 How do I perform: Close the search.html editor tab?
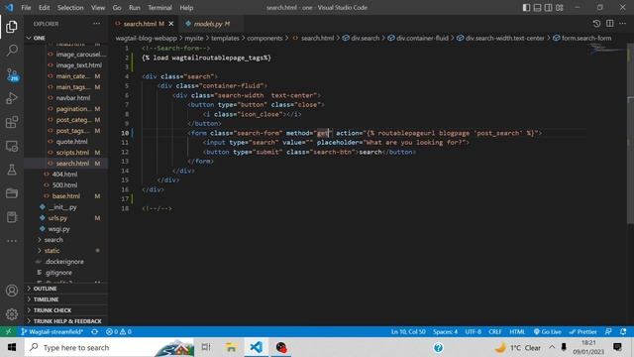coord(171,24)
